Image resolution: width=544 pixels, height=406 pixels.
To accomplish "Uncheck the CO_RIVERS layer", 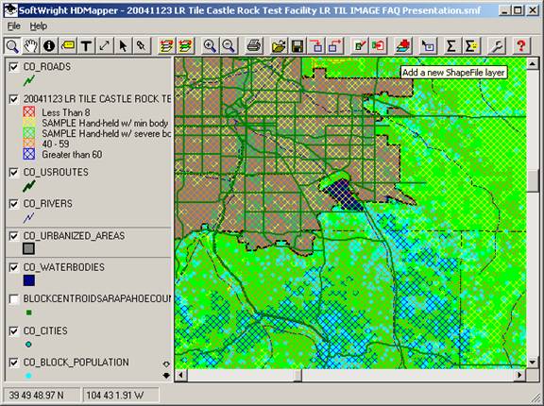I will click(x=13, y=204).
